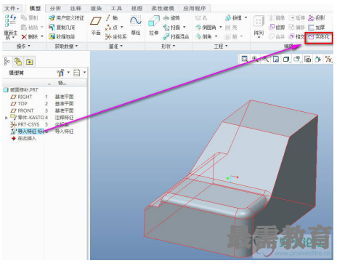Switch to the 视图 view tab
The width and height of the screenshot is (337, 266).
137,8
